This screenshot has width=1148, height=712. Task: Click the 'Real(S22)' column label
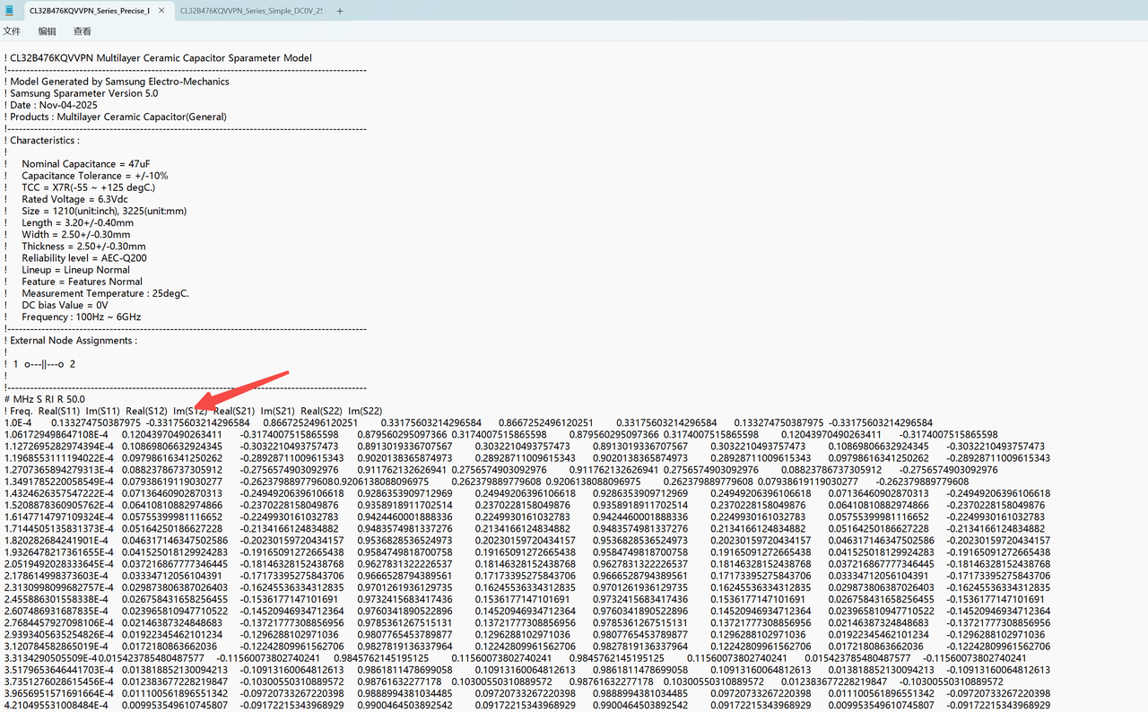[x=322, y=411]
